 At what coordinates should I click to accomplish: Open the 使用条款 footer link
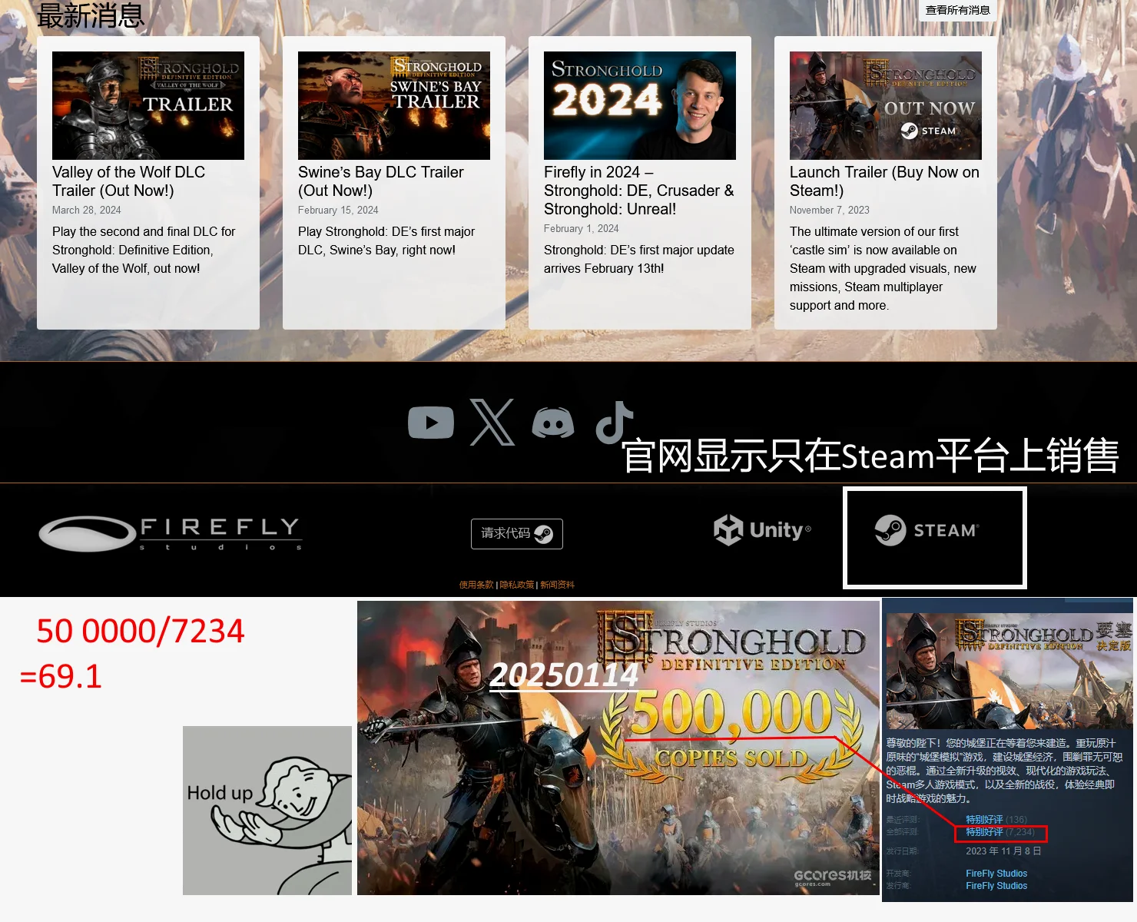click(476, 585)
